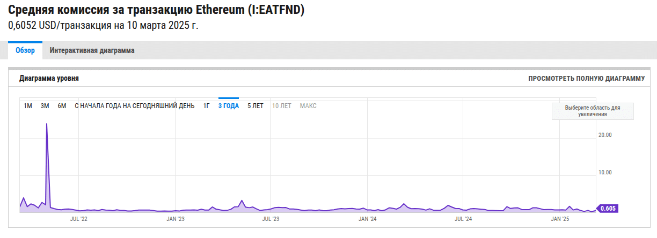Click the МАКС range option

coord(308,106)
